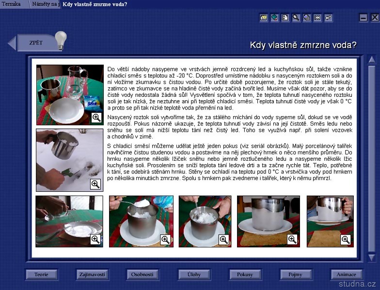Image resolution: width=380 pixels, height=290 pixels.
Task: Enlarge the spoon-of-salt photo via magnifier
Action: point(165,240)
